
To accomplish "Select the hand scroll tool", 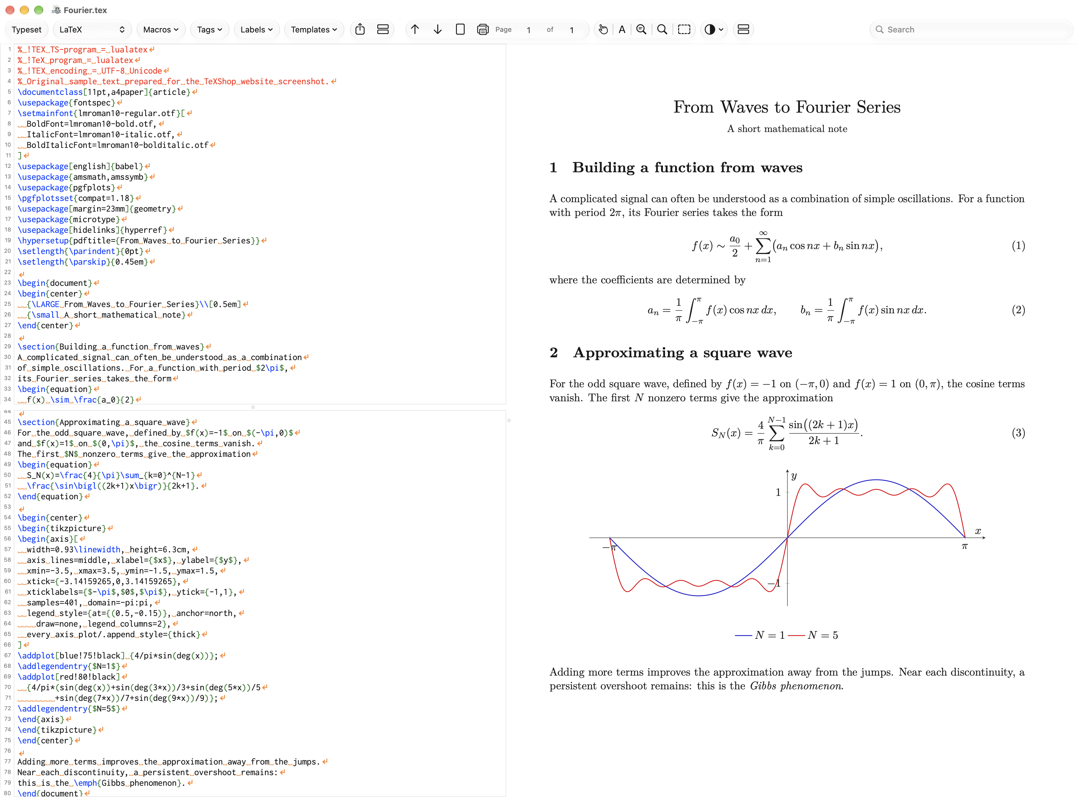I will coord(603,29).
